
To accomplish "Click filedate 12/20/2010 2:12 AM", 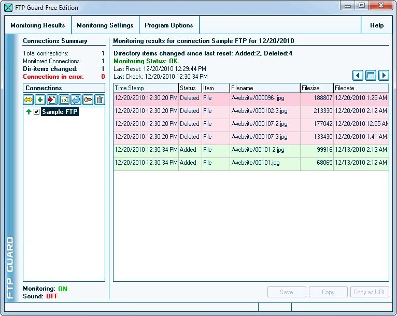I will coord(361,111).
